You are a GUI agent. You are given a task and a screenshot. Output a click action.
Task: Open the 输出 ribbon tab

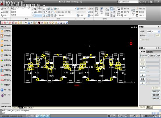[x=38, y=5]
